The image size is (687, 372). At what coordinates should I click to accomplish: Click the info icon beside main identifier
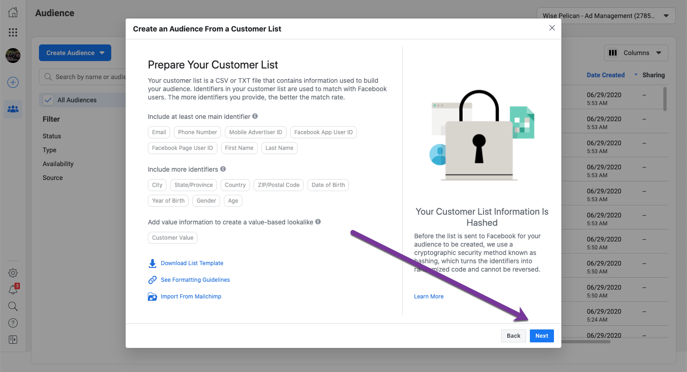tap(255, 117)
